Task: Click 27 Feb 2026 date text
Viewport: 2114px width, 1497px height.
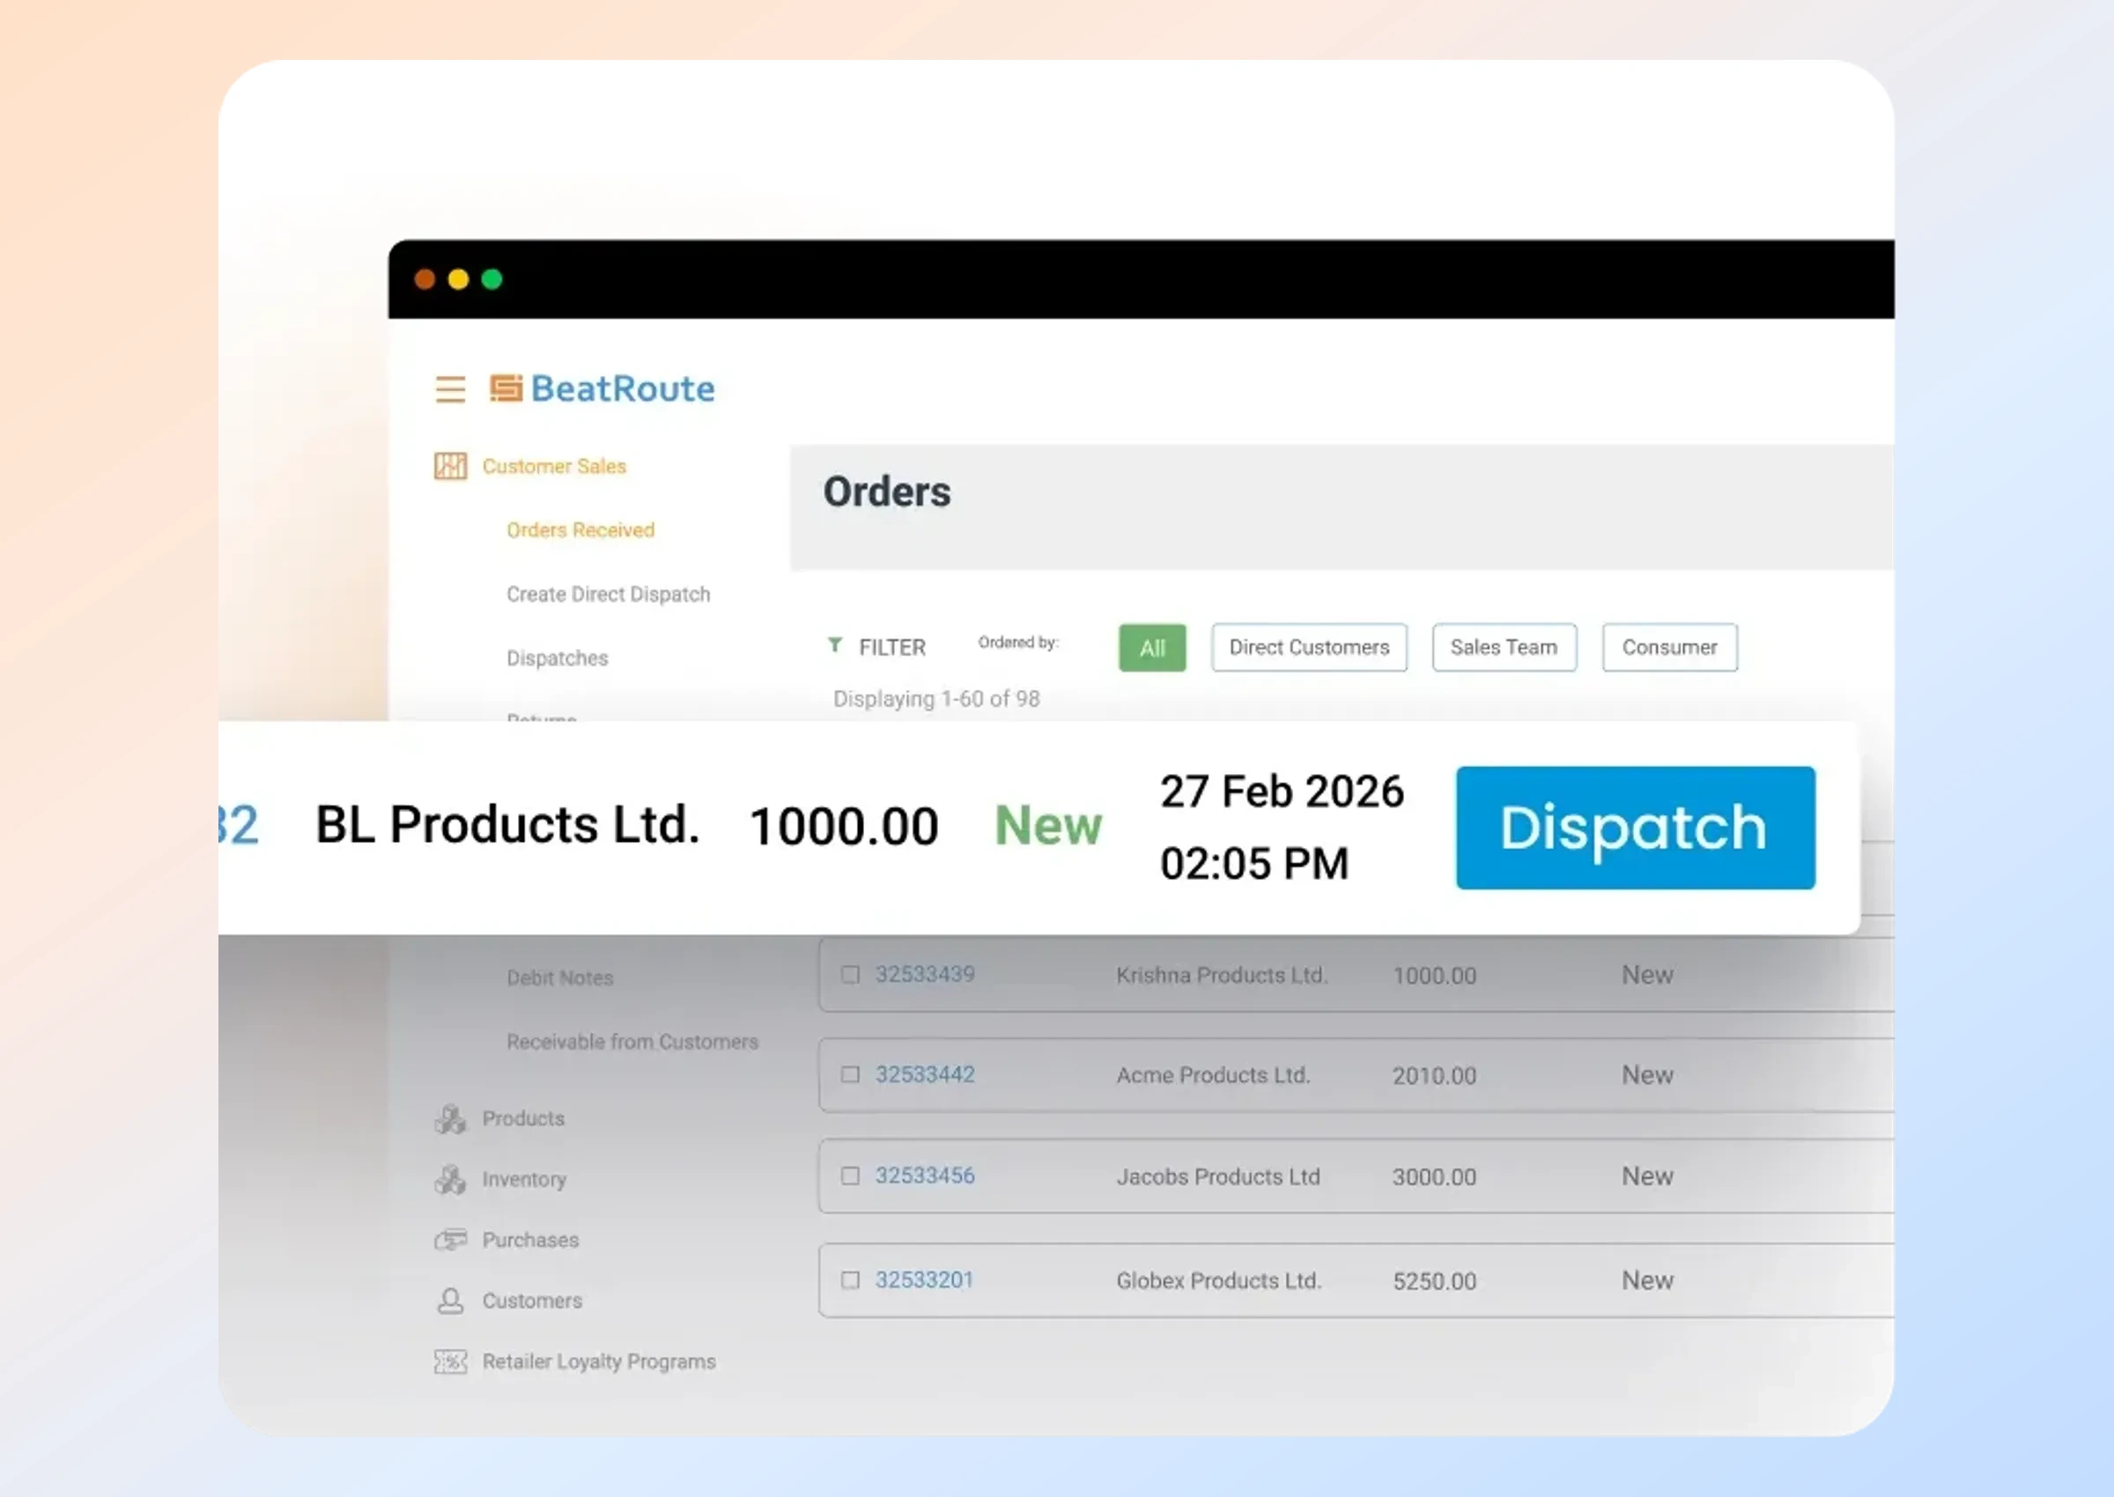Action: [x=1282, y=792]
